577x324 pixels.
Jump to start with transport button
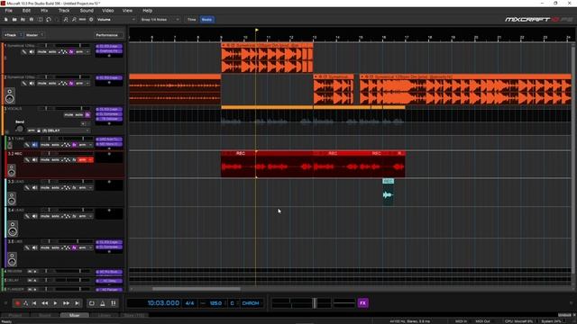(x=34, y=303)
